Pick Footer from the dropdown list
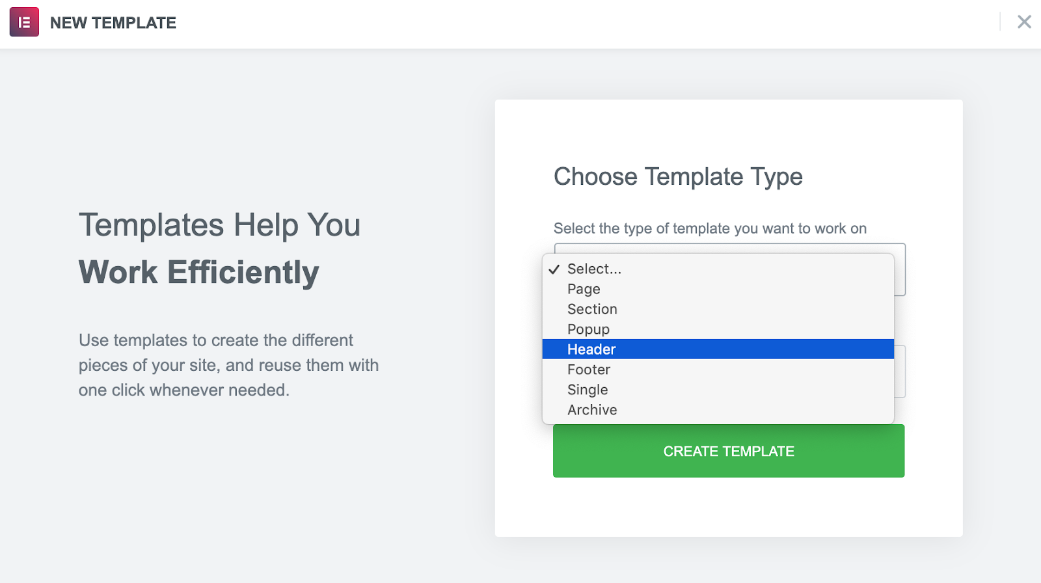Screen dimensions: 1041x583 click(x=589, y=370)
